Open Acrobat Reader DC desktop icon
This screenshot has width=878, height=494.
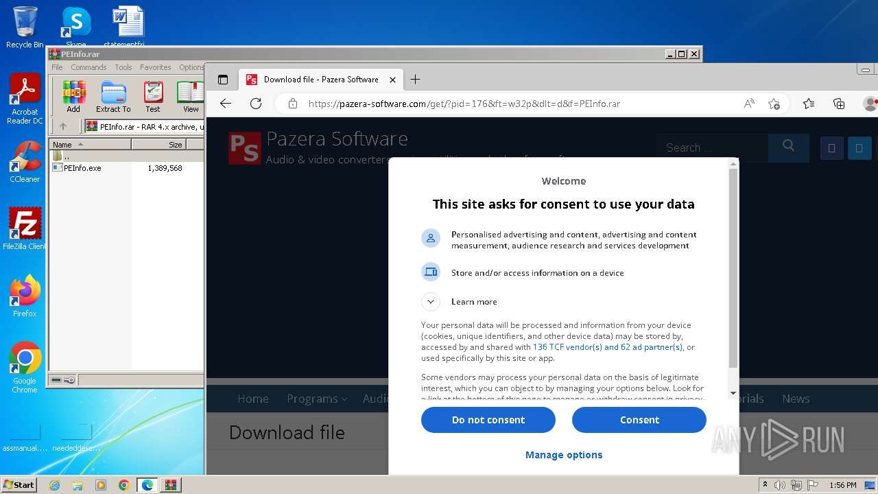(25, 99)
